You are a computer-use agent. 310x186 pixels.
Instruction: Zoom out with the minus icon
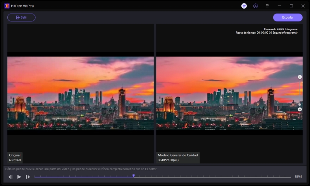coord(300,109)
